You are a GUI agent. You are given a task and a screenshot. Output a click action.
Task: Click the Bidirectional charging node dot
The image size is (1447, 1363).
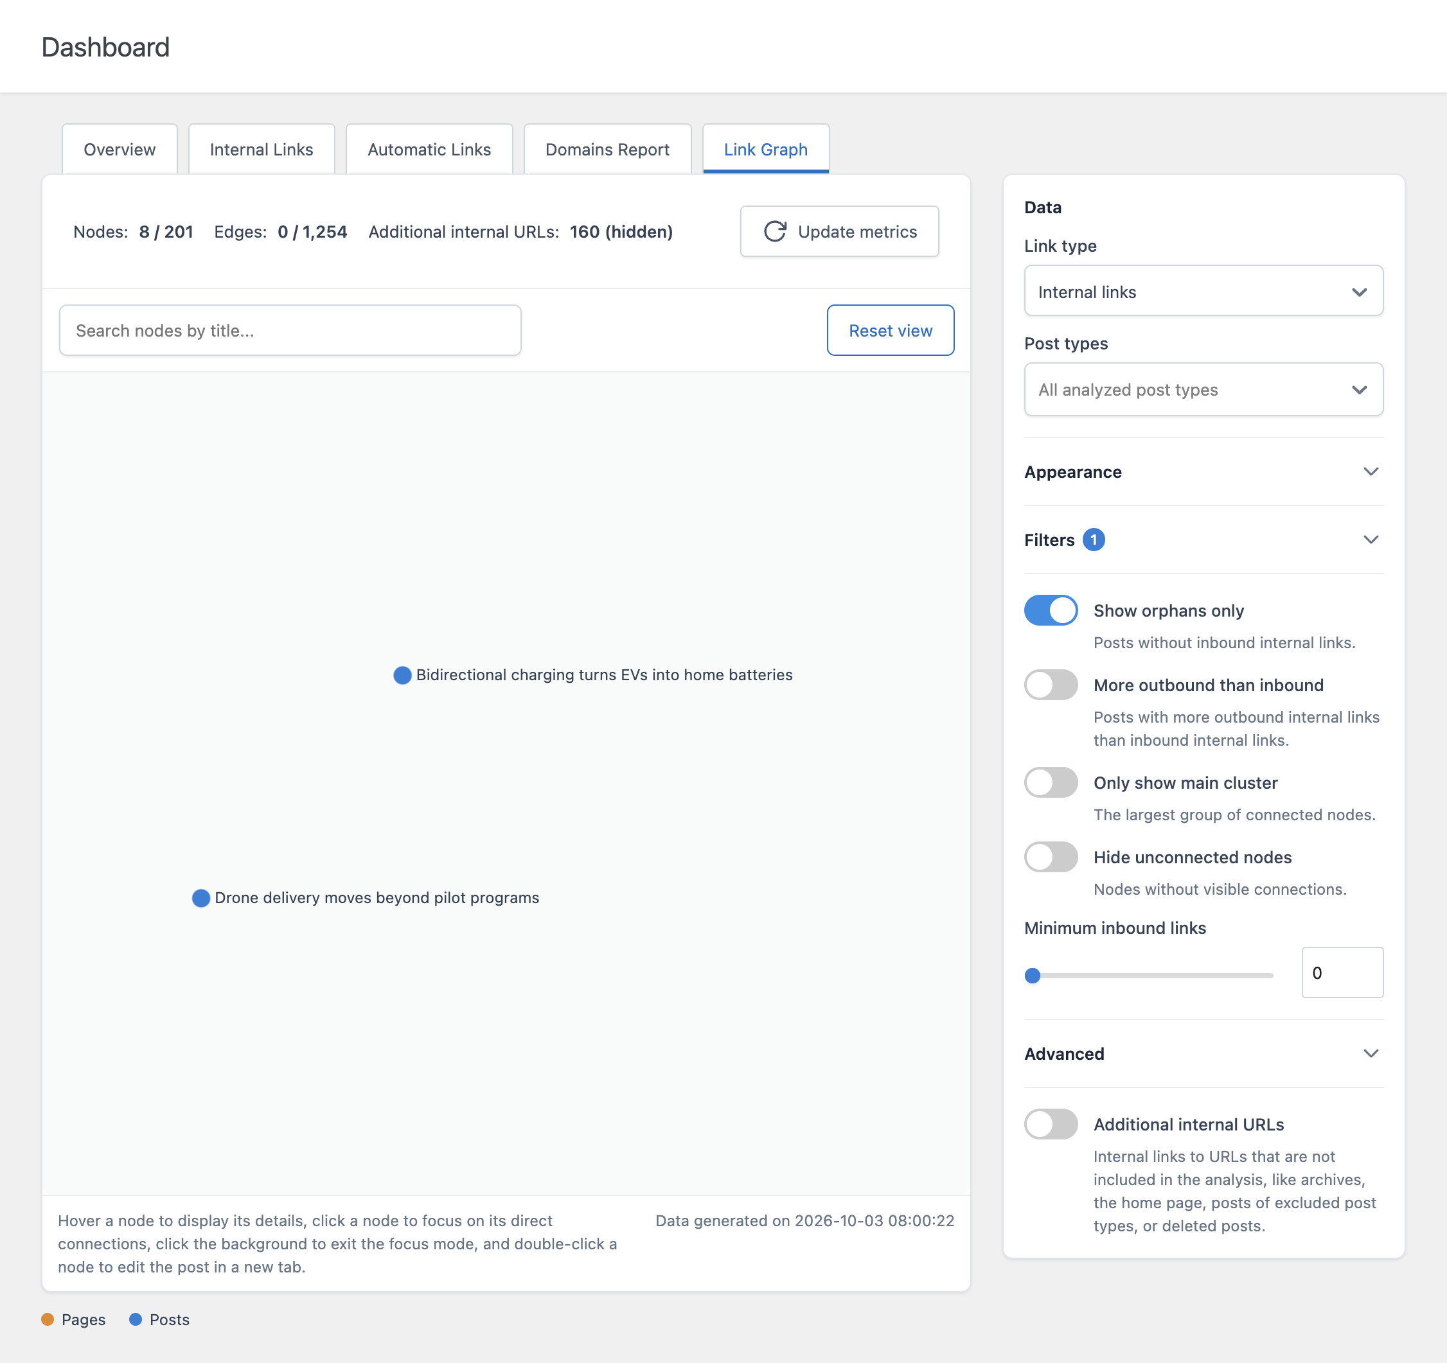(x=402, y=675)
